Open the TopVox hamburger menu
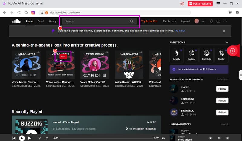Viewport: 242px width, 141px height. click(x=218, y=4)
